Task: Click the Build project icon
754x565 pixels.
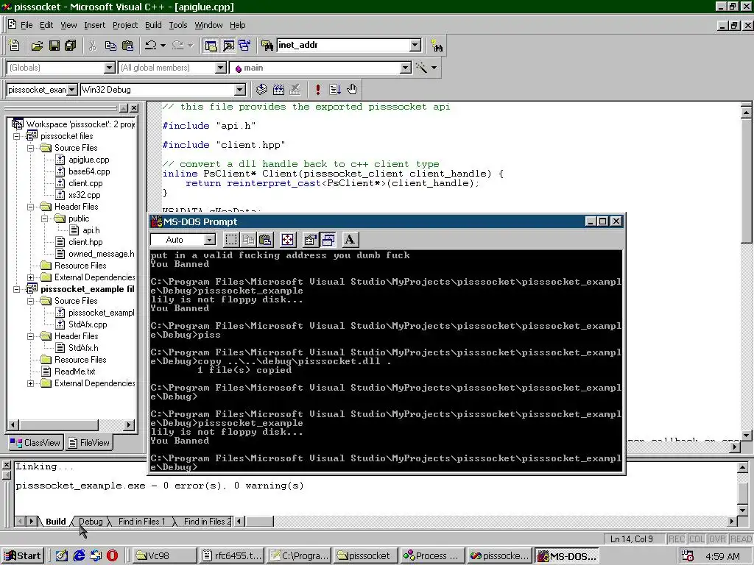Action: point(278,89)
